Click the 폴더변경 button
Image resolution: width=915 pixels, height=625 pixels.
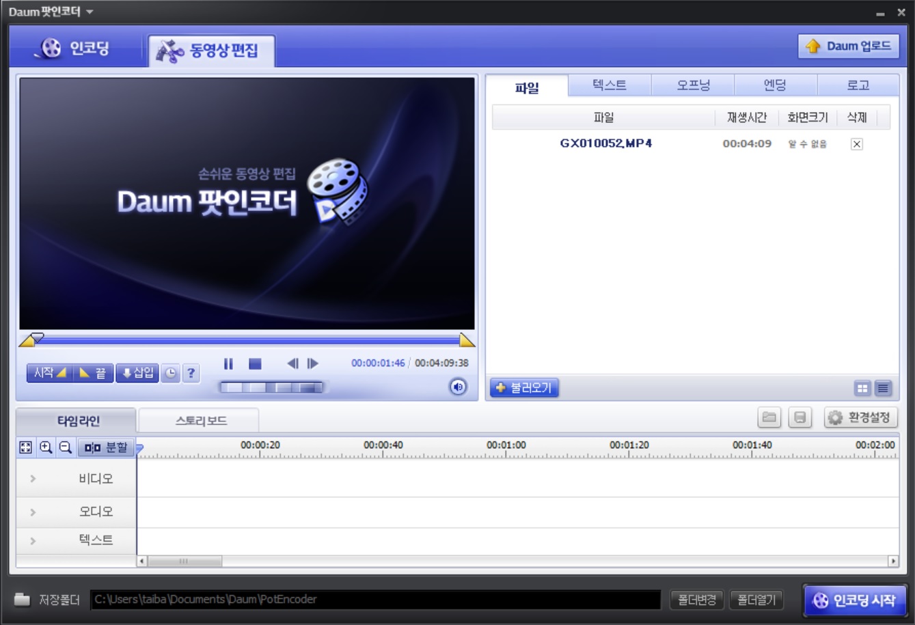[x=697, y=600]
